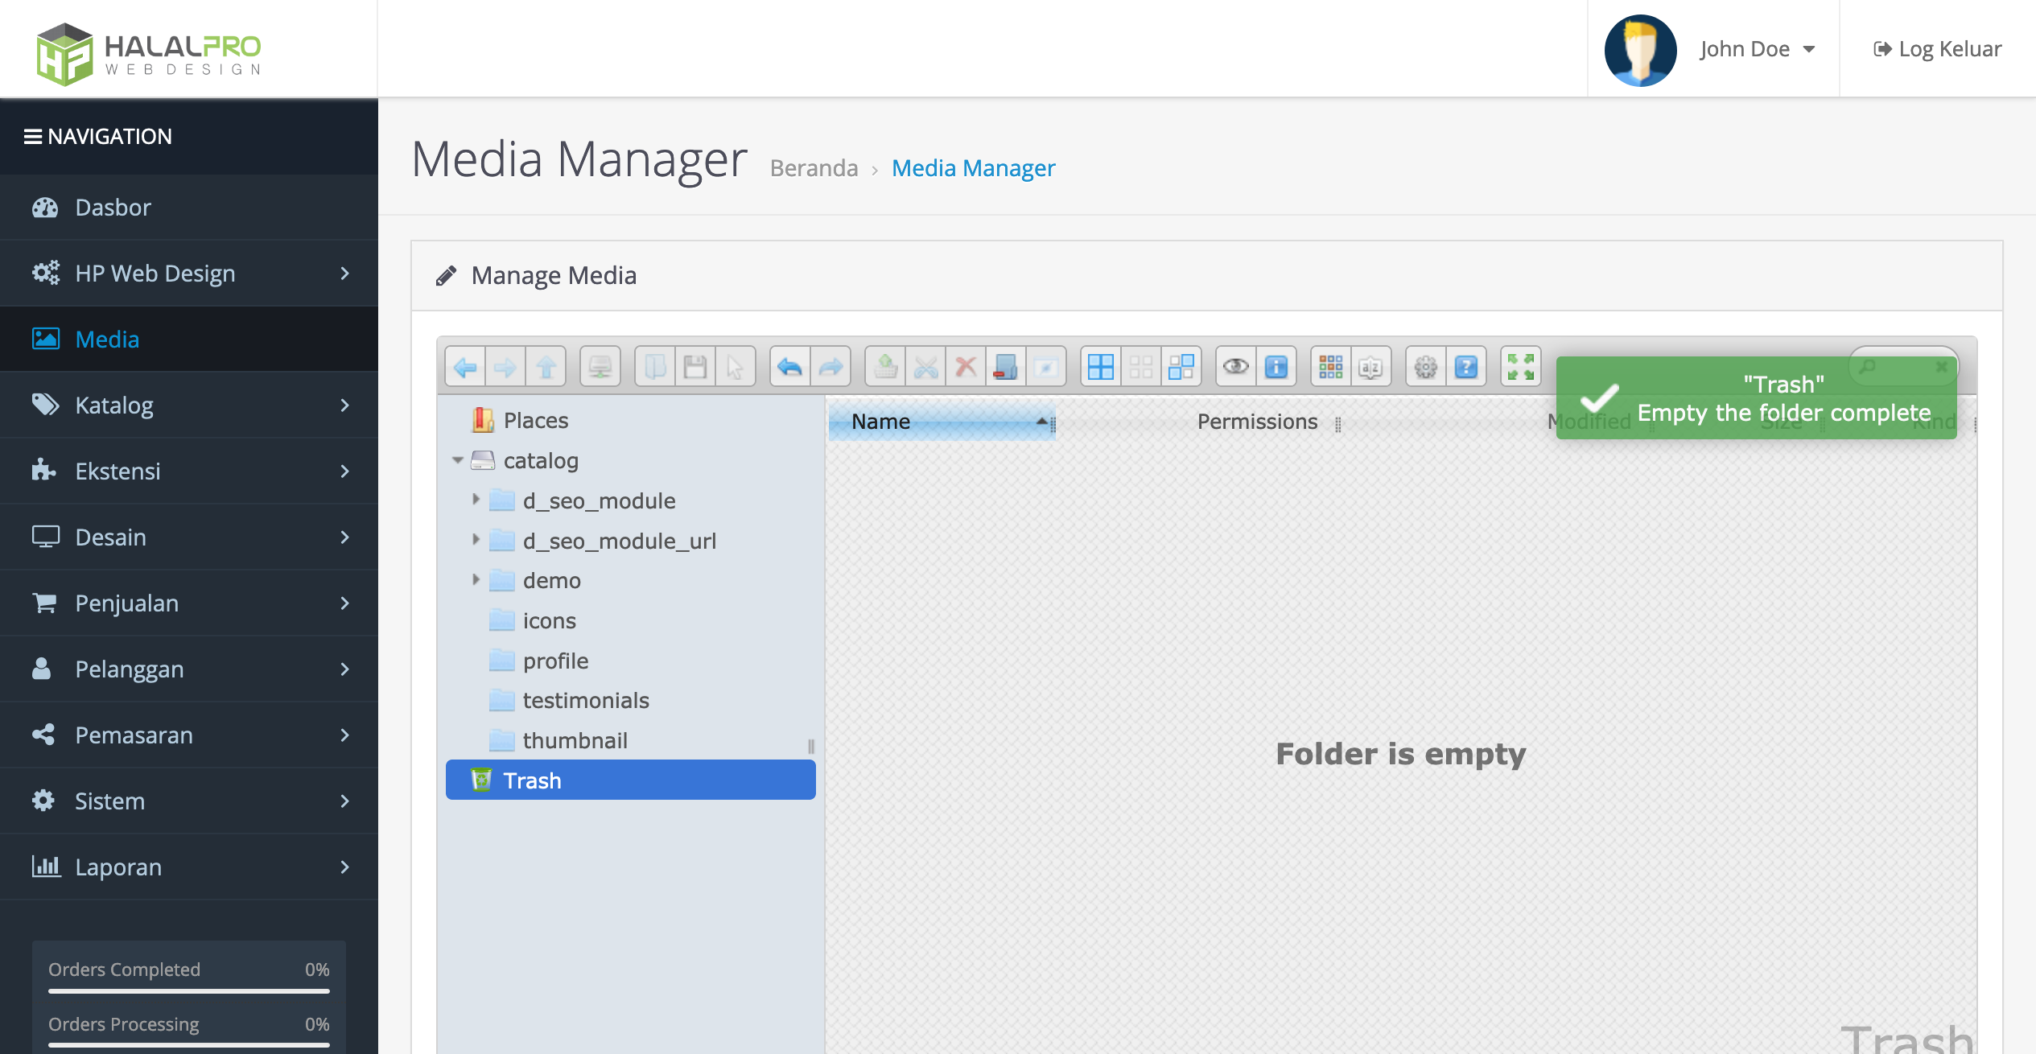Click the Laporan bar chart icon

pos(46,867)
